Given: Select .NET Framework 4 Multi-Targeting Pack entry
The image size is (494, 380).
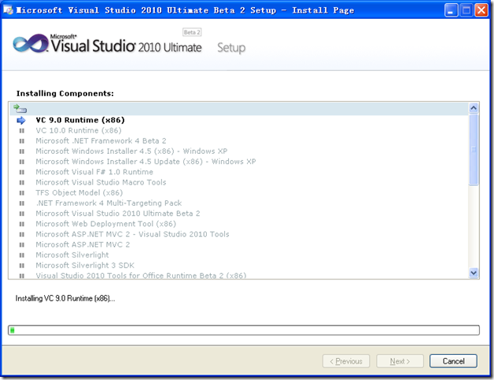Looking at the screenshot, I should click(x=109, y=203).
